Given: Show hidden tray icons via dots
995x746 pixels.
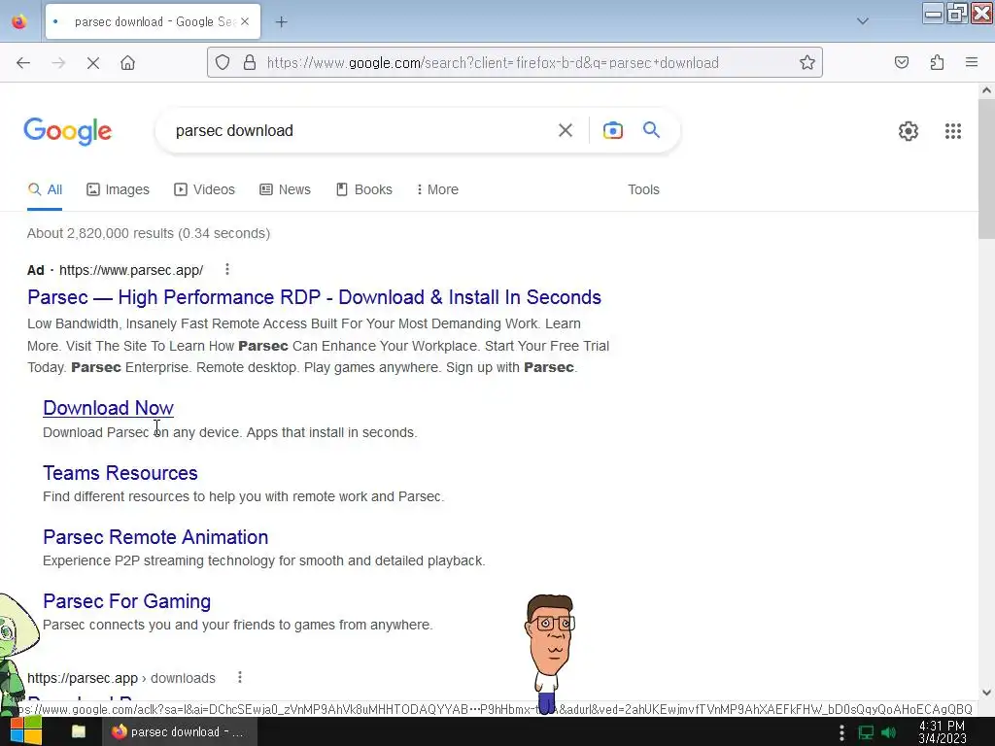Looking at the screenshot, I should pyautogui.click(x=841, y=732).
